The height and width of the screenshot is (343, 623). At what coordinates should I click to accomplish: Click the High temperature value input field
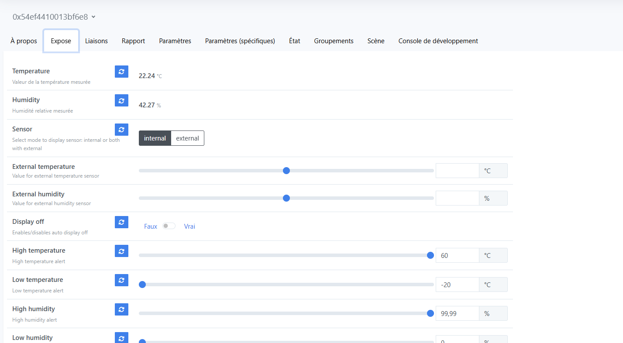(457, 255)
